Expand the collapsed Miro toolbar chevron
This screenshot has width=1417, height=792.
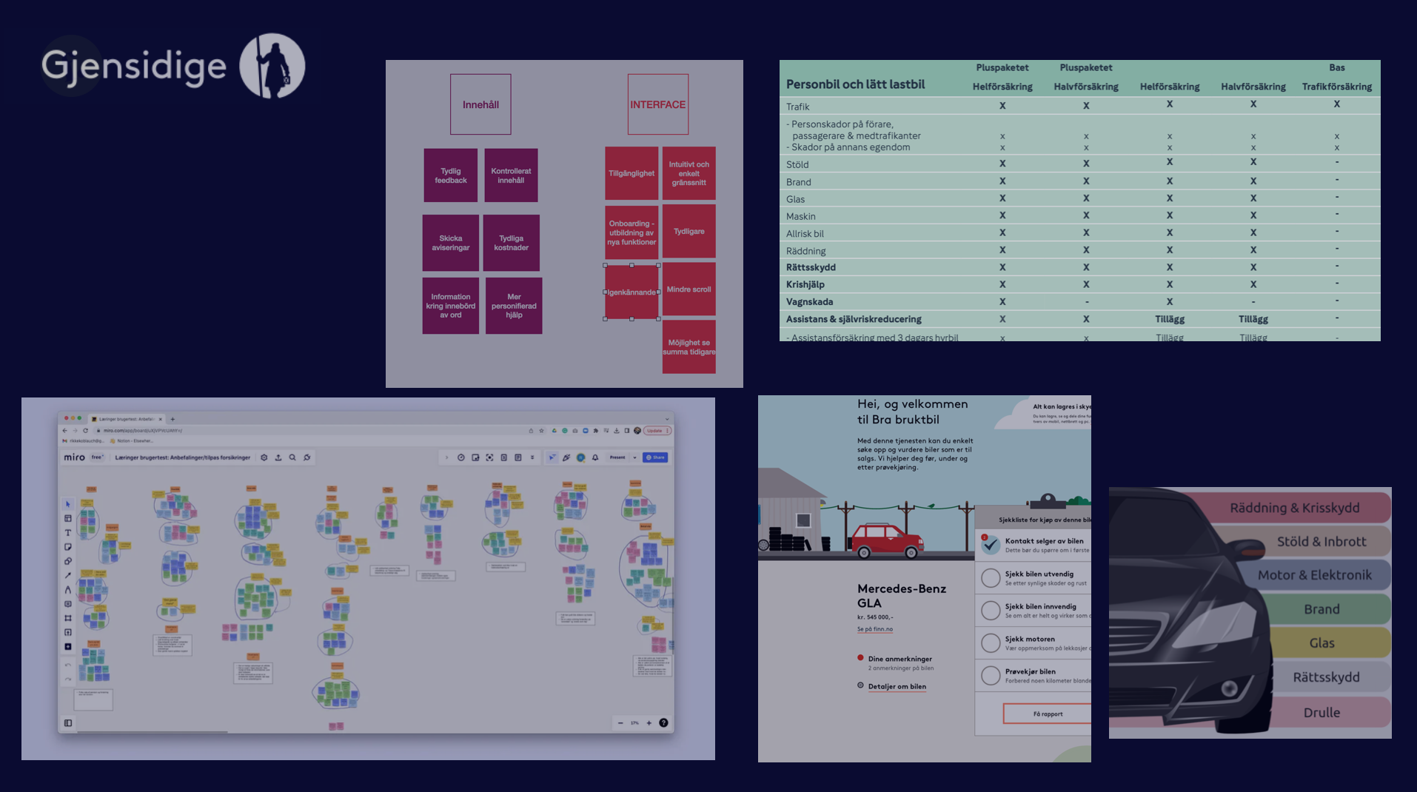tap(446, 457)
